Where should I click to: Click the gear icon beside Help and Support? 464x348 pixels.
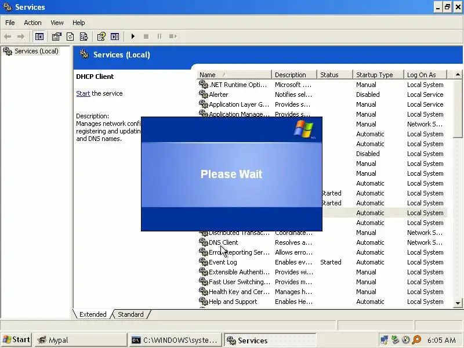pos(204,301)
